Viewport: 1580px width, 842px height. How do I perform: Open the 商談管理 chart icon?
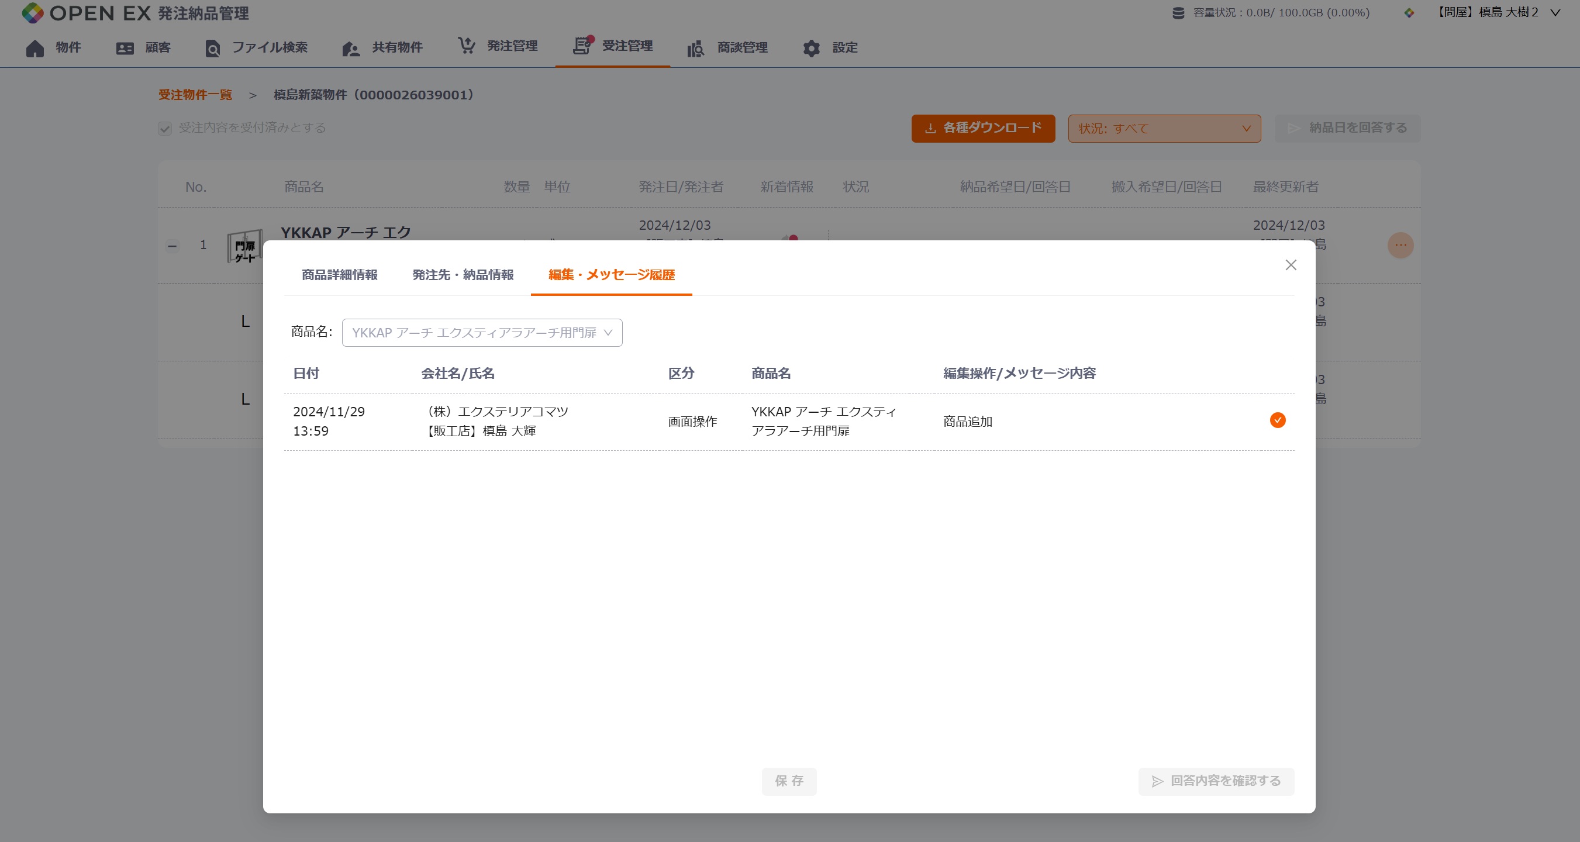(x=695, y=48)
